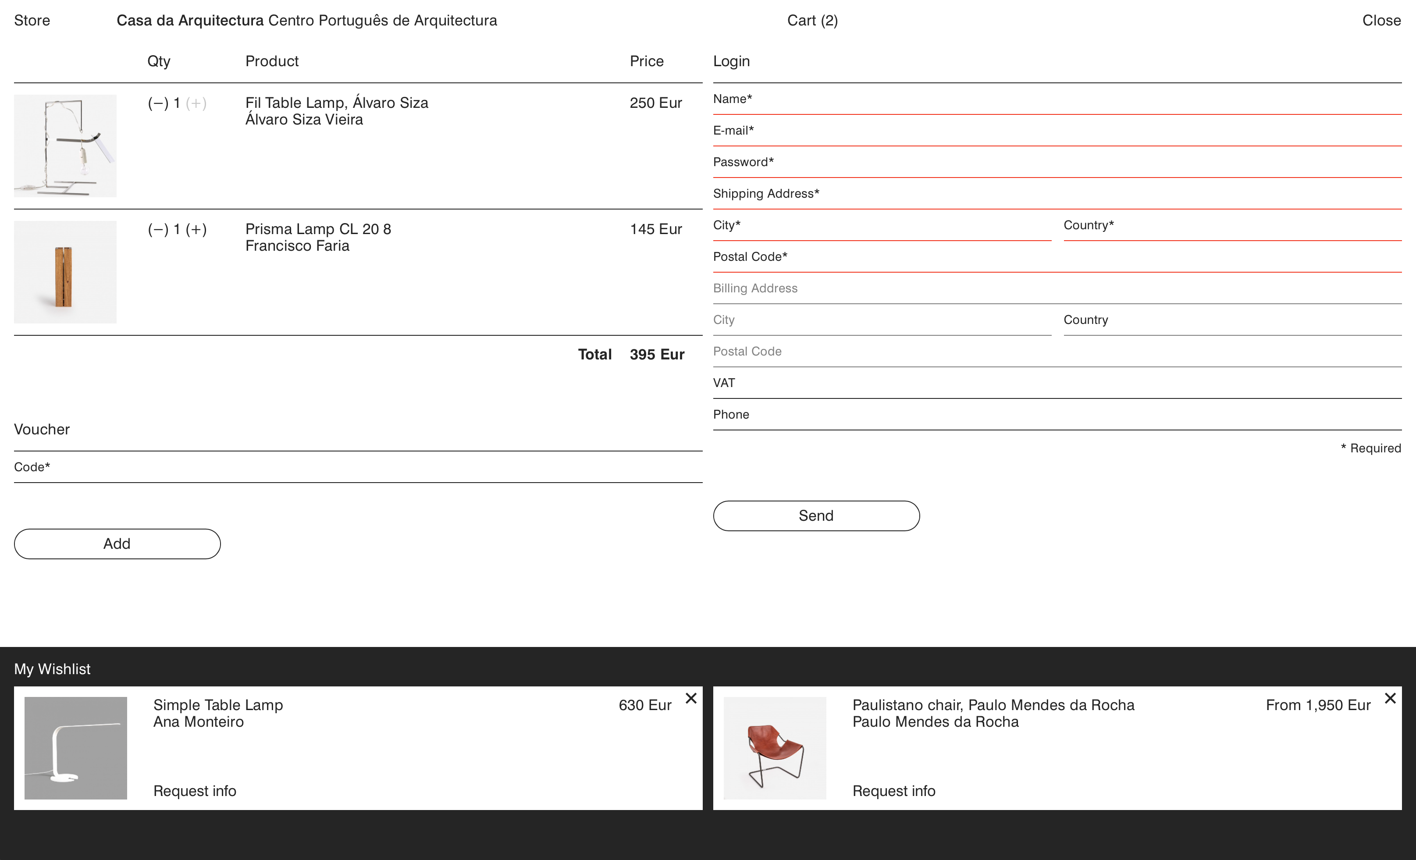Request info for Paulistano chair
This screenshot has width=1416, height=860.
pyautogui.click(x=893, y=791)
